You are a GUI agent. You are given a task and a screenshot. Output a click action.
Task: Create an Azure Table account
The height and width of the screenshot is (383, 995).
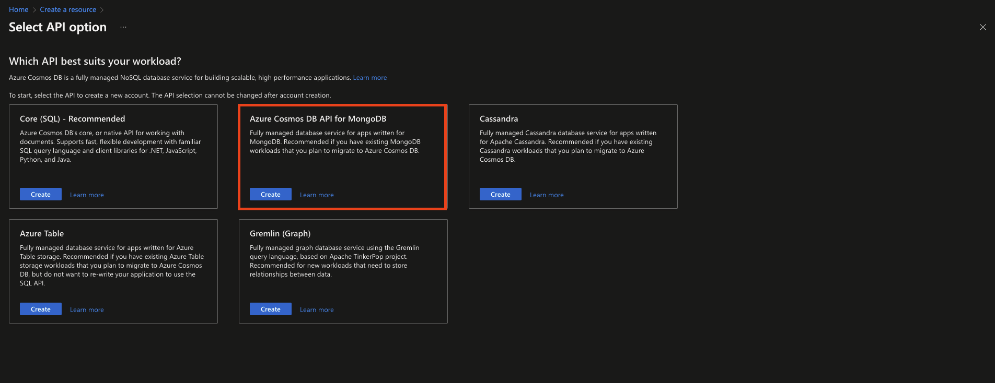click(41, 309)
